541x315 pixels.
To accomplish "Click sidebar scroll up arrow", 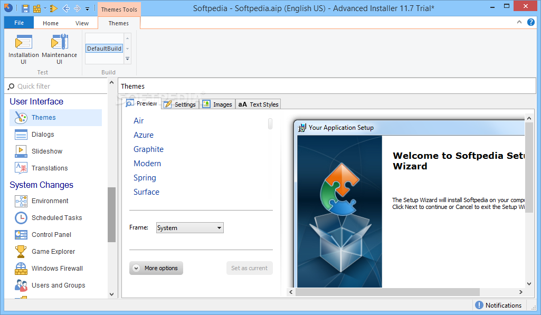I will point(111,83).
